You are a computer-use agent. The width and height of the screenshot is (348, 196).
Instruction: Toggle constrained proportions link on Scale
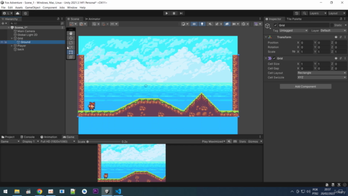[x=294, y=52]
